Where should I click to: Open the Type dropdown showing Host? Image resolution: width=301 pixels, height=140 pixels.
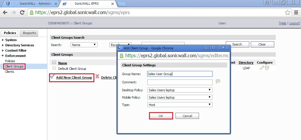click(180, 104)
